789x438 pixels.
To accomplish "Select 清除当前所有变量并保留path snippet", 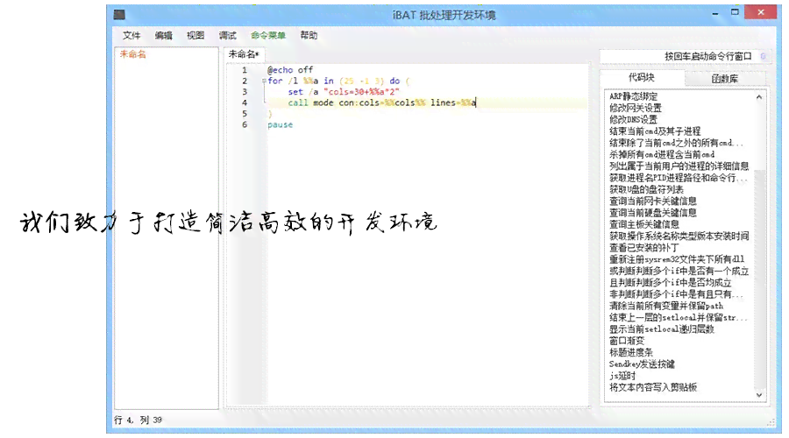I will 666,306.
